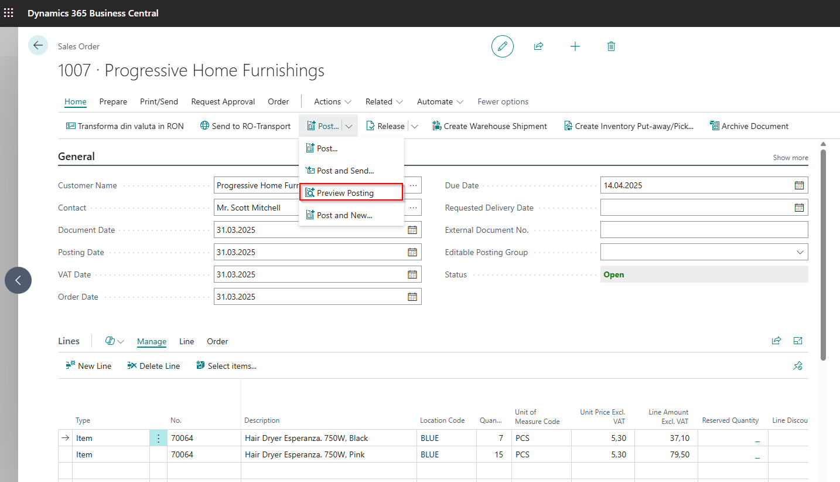Open calendar picker for VAT Date

pos(412,274)
